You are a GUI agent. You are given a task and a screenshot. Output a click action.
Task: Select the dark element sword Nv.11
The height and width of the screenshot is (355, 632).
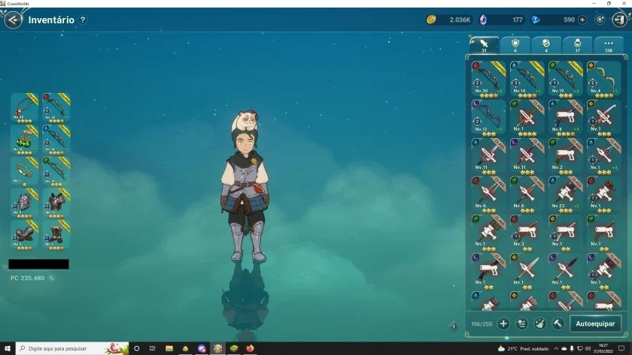click(x=527, y=156)
